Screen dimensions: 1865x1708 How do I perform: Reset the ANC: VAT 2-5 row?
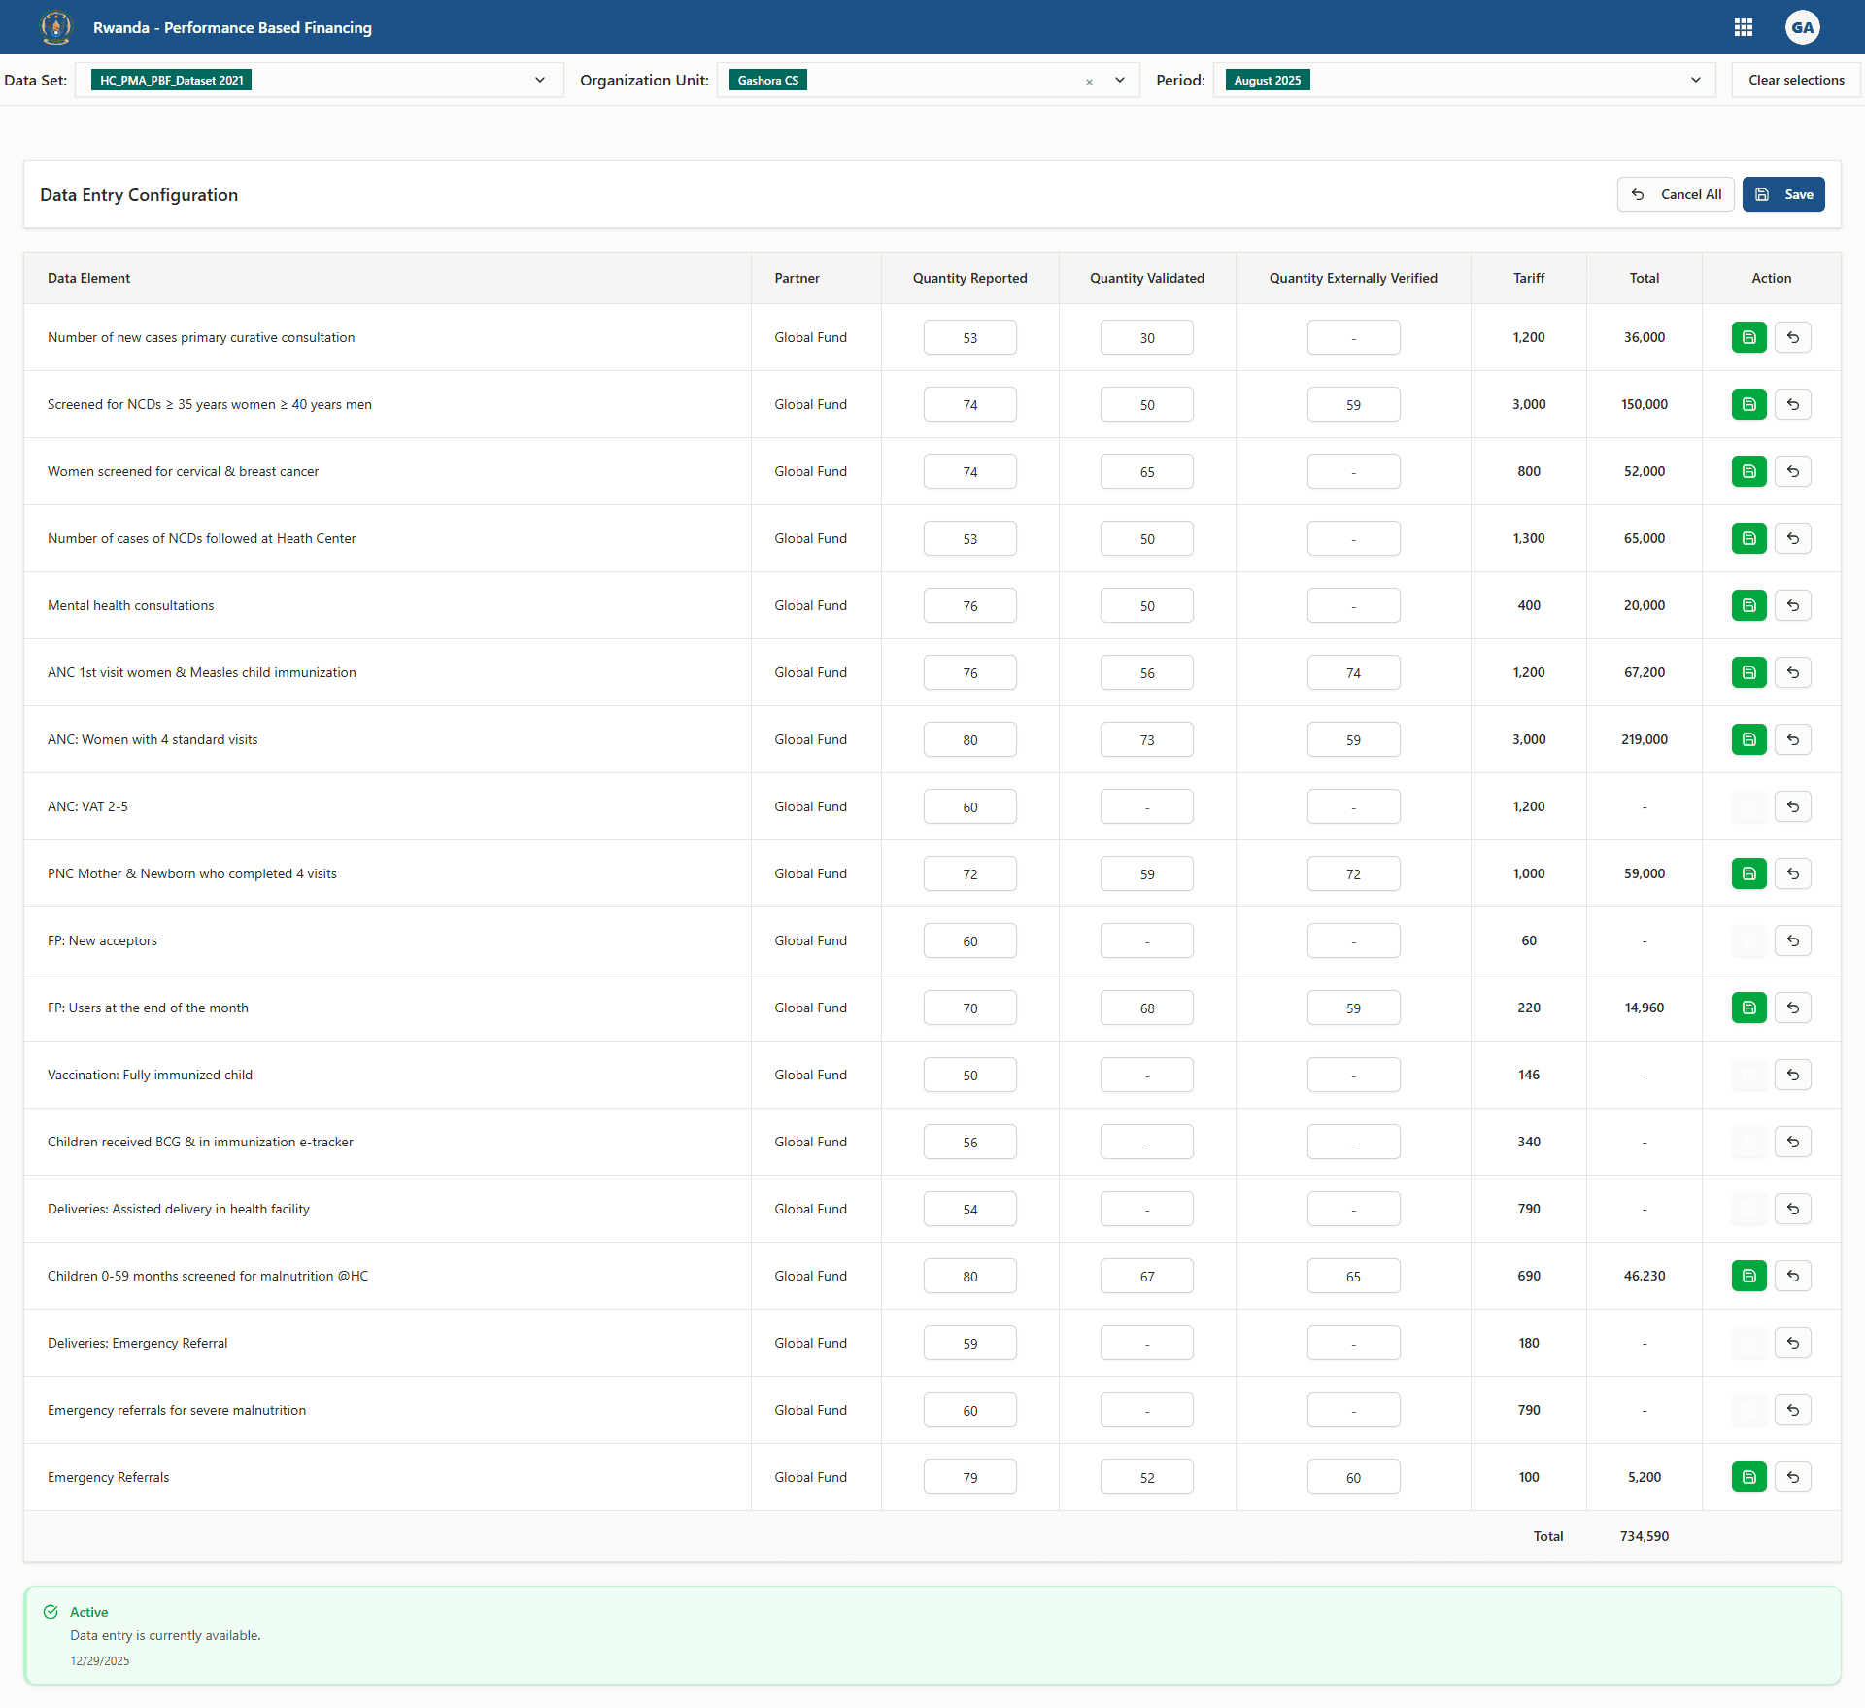1793,806
